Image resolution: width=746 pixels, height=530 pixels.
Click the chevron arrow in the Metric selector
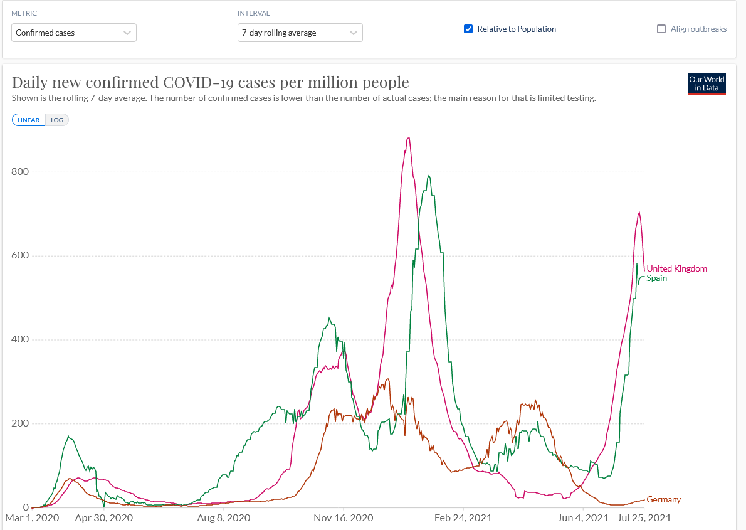point(127,33)
